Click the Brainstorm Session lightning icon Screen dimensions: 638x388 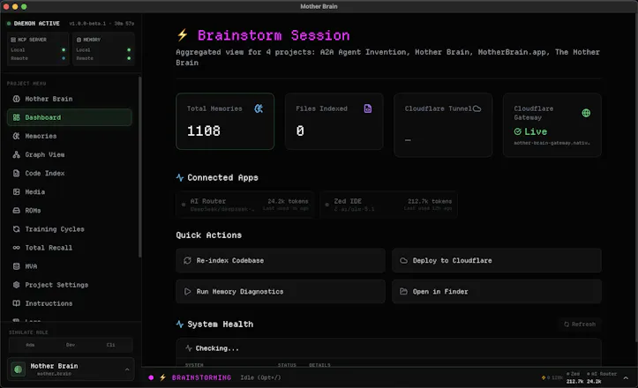[183, 35]
